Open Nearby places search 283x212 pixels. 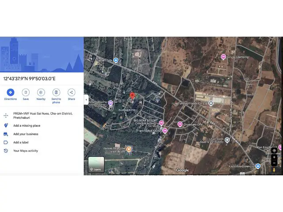coord(41,92)
